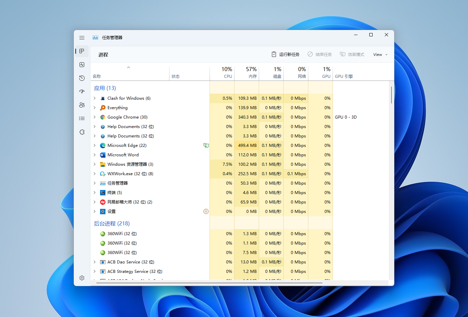This screenshot has width=468, height=317.
Task: Expand the 终端 (5) group
Action: point(95,193)
